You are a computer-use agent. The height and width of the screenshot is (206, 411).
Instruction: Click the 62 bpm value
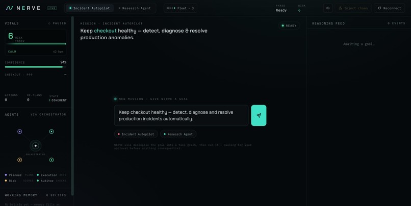point(58,51)
